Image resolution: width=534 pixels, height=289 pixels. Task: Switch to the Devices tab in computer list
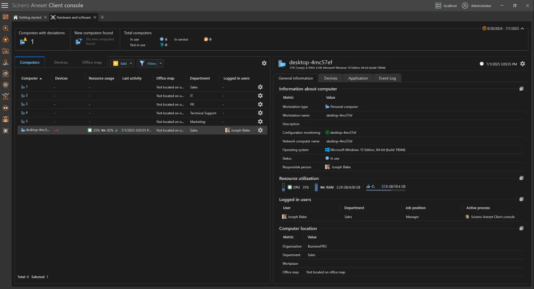tap(61, 62)
